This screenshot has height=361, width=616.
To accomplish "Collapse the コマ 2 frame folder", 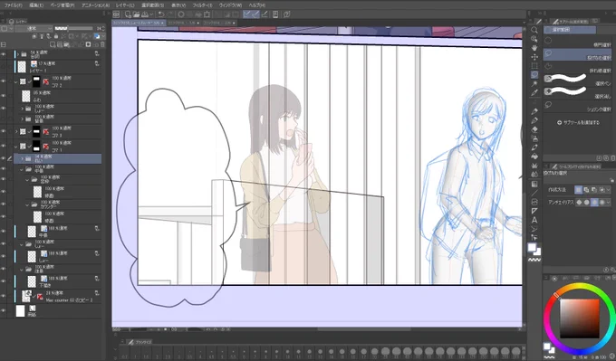I will click(x=16, y=82).
